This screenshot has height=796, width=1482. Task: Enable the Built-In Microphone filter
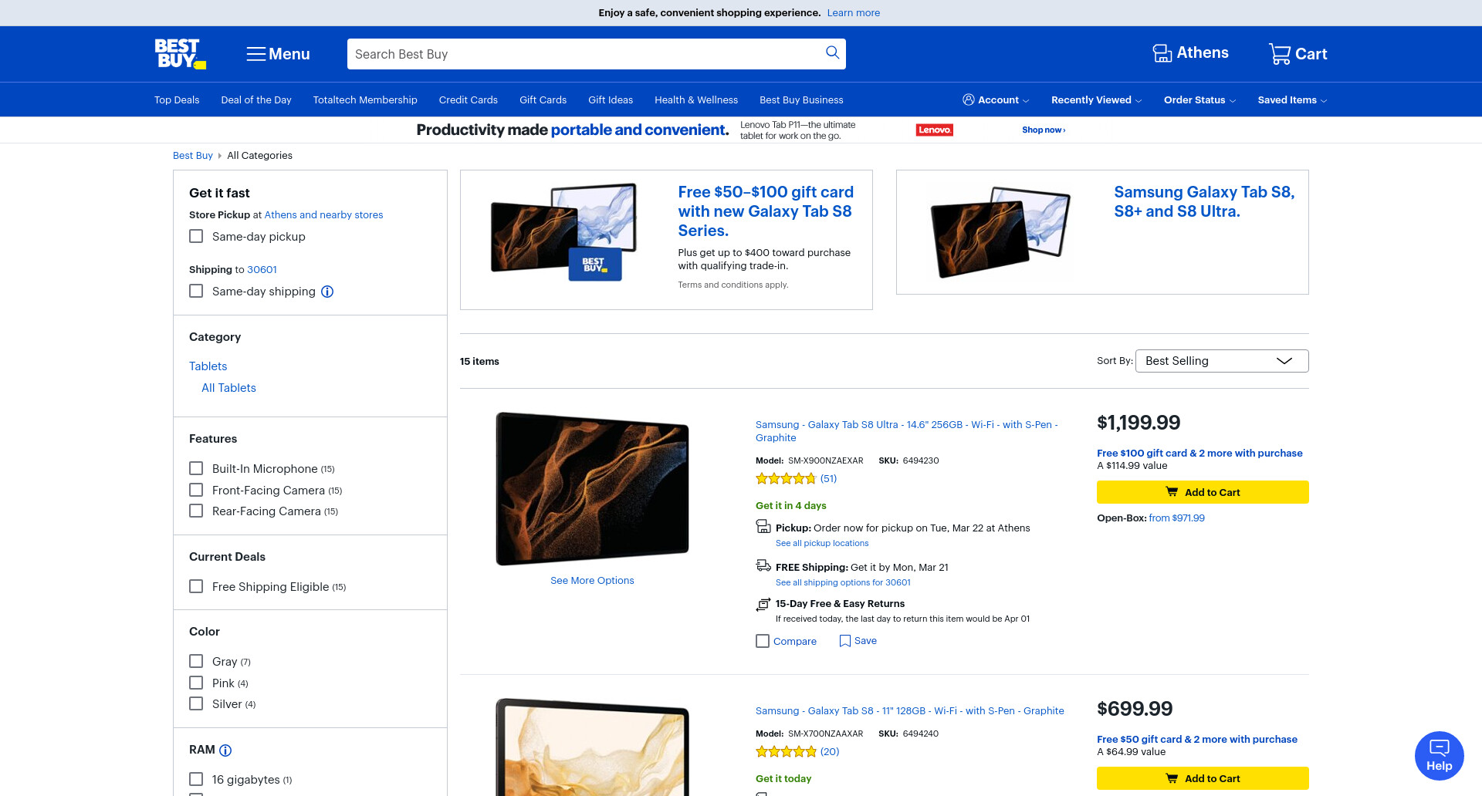pos(196,469)
